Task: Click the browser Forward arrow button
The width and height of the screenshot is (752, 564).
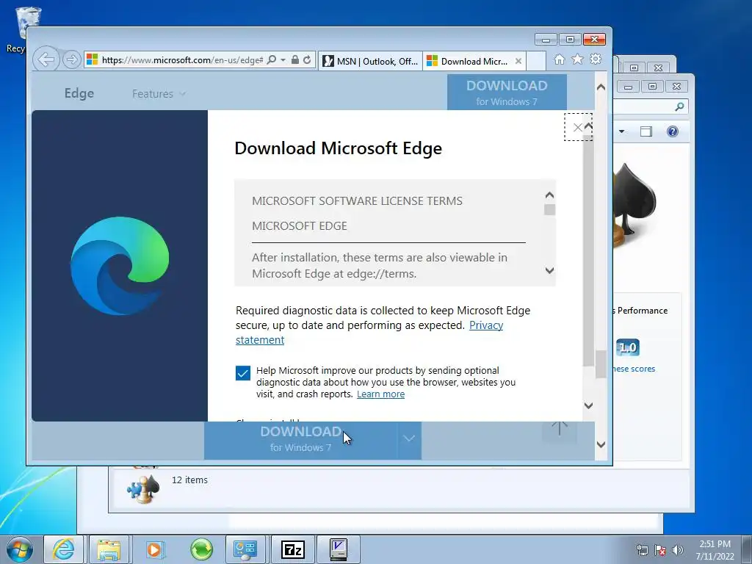Action: tap(71, 60)
